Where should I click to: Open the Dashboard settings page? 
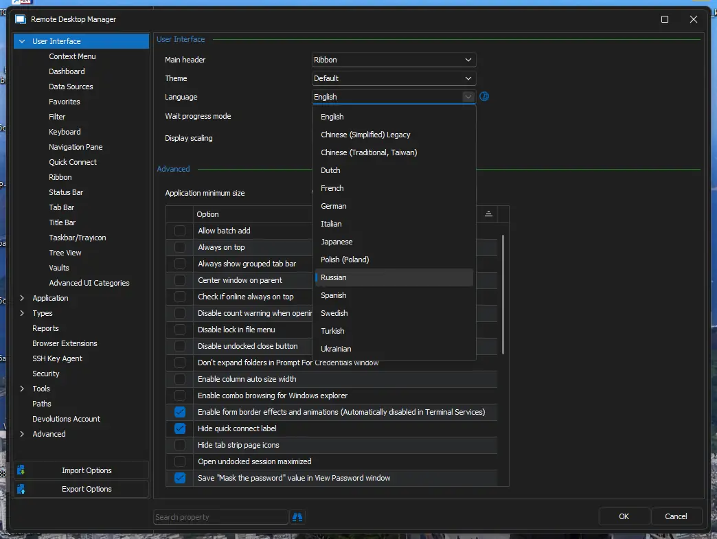[x=67, y=71]
